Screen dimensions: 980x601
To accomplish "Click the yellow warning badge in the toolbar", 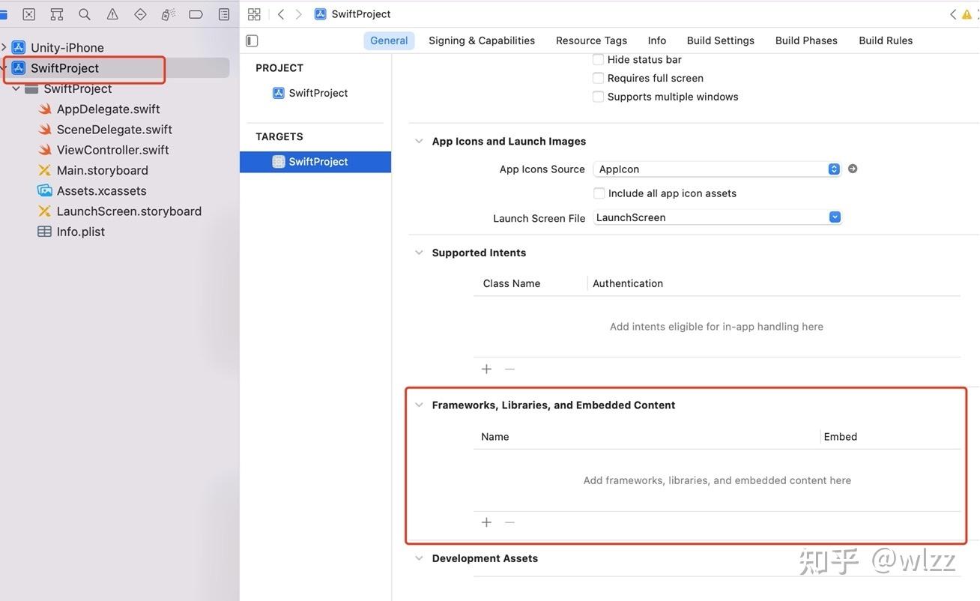I will (966, 13).
